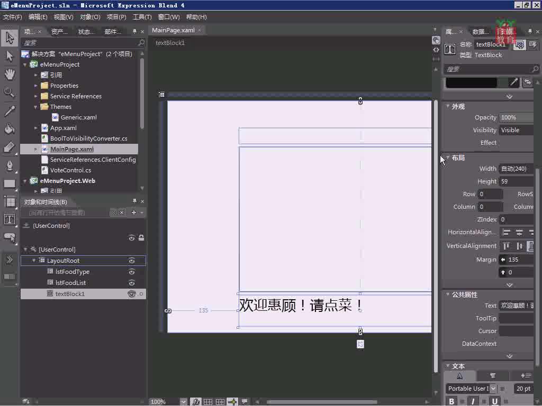Toggle visibility eye for LayoutRoot
This screenshot has width=542, height=406.
click(132, 261)
